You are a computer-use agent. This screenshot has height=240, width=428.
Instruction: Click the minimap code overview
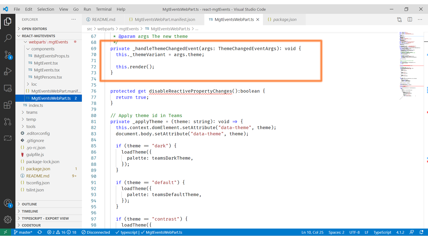pos(409,65)
